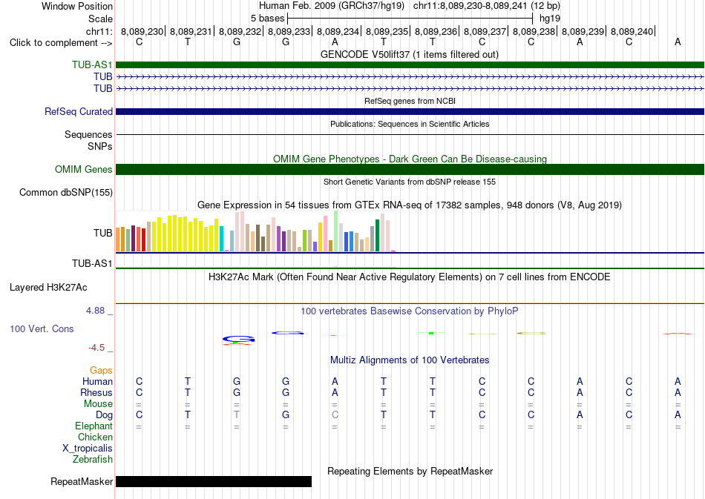Open GTEx Gene Expression title
705x499 pixels.
[409, 205]
